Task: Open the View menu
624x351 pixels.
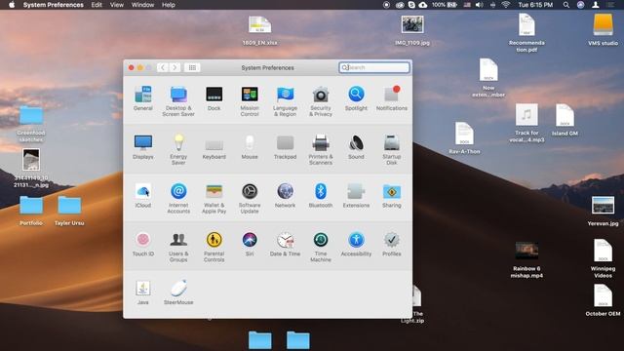Action: pyautogui.click(x=117, y=5)
